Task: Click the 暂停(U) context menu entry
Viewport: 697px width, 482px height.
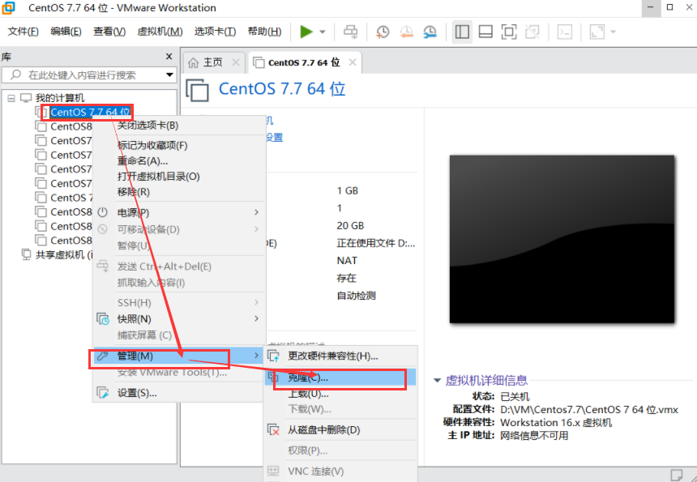Action: point(134,245)
